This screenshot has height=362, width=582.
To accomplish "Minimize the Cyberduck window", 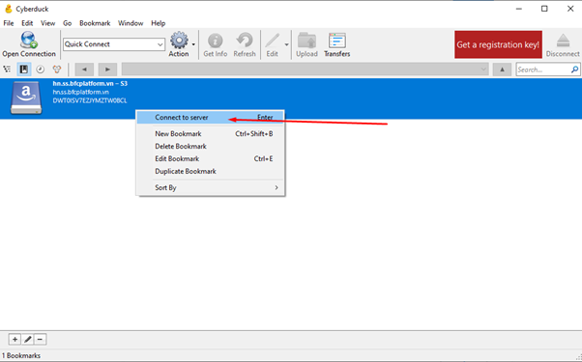I will [519, 9].
